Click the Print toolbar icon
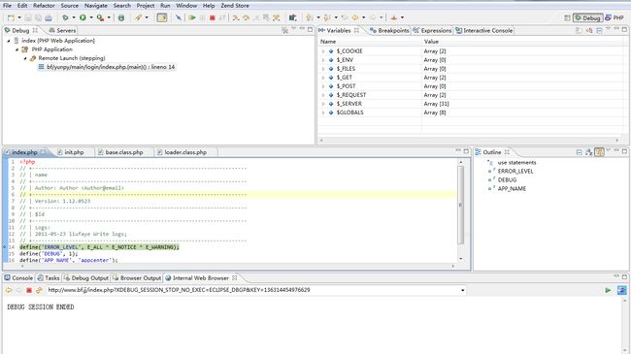This screenshot has height=354, width=631. tap(49, 17)
